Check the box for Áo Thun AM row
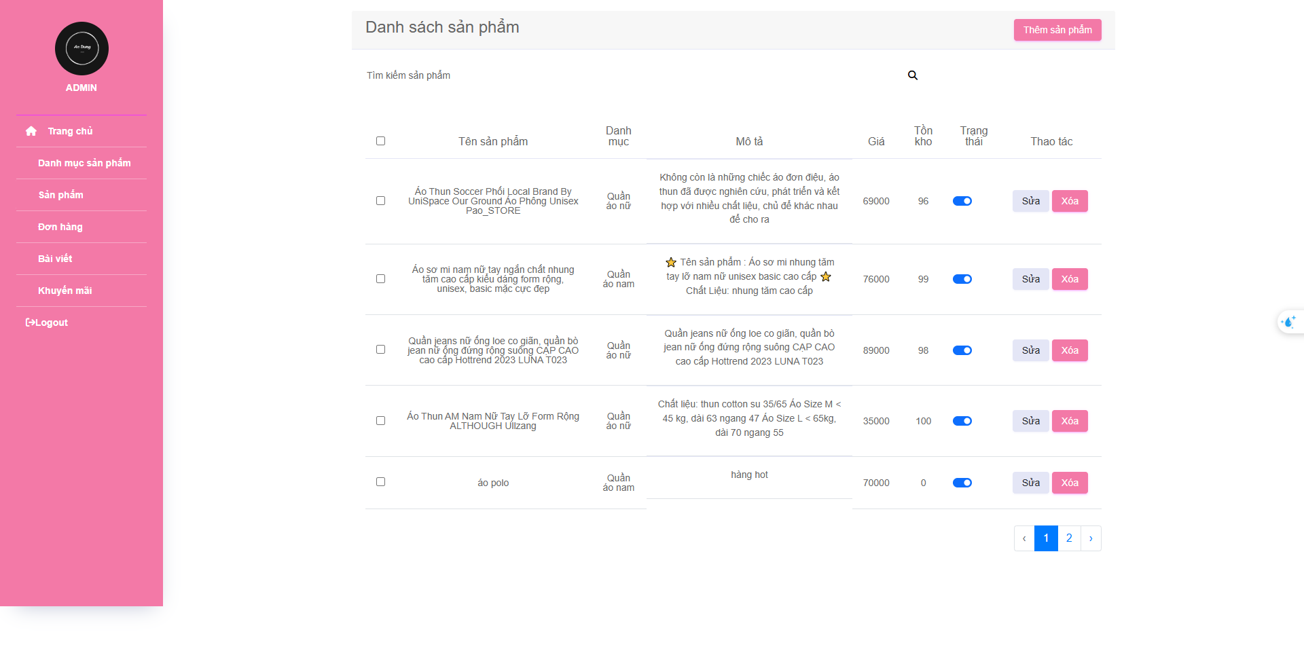 tap(380, 421)
